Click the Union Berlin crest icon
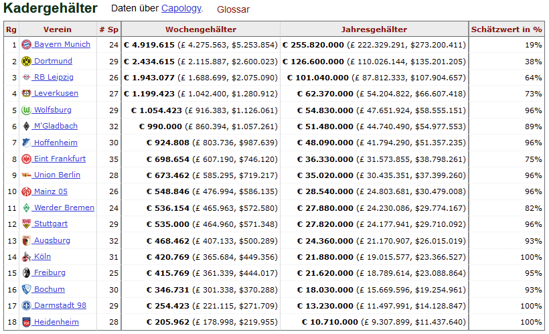 click(26, 175)
